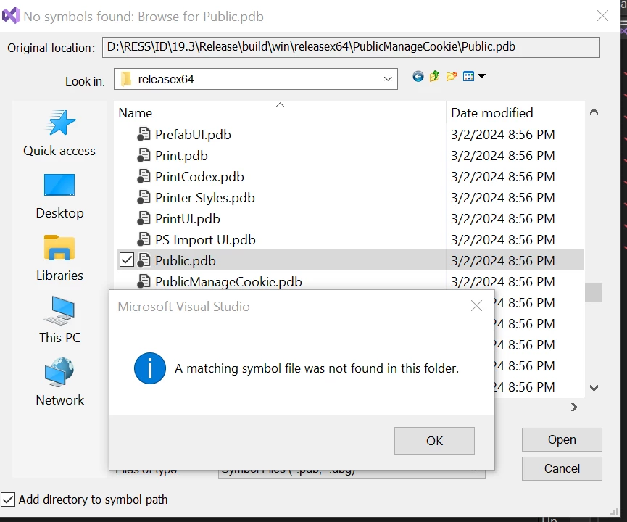Viewport: 627px width, 522px height.
Task: Create a new folder
Action: [x=452, y=76]
